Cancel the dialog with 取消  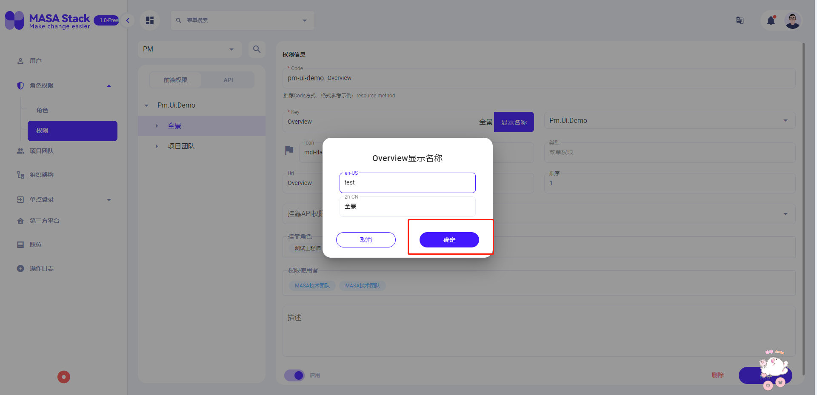366,240
